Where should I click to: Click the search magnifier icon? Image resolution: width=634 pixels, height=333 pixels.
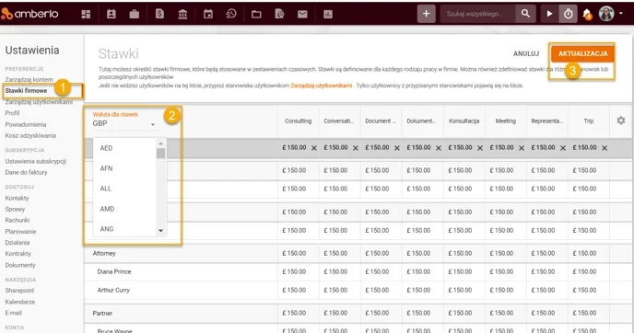[x=525, y=14]
